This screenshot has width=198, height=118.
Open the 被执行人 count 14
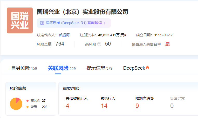click(104, 106)
